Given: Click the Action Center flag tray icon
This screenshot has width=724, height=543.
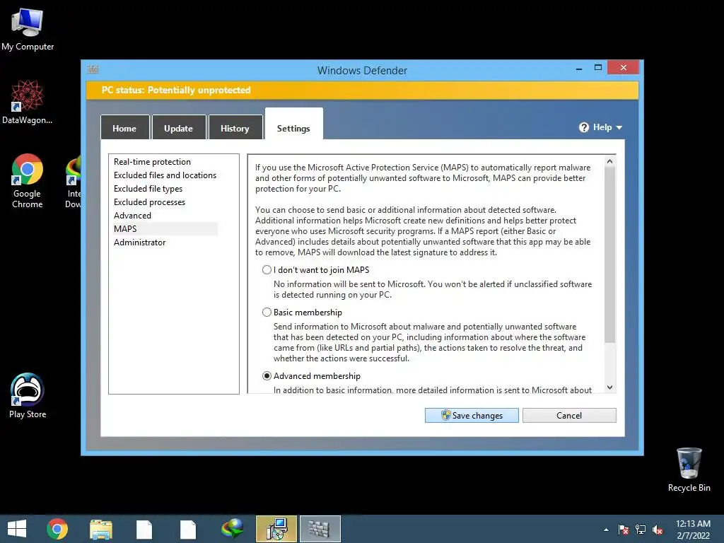Looking at the screenshot, I should (624, 530).
